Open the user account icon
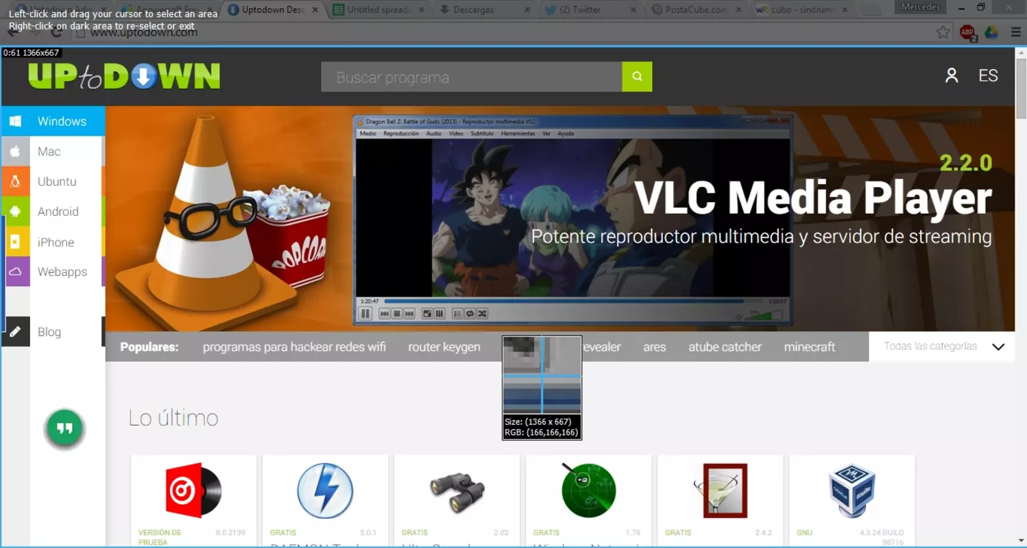Image resolution: width=1027 pixels, height=548 pixels. pyautogui.click(x=952, y=75)
